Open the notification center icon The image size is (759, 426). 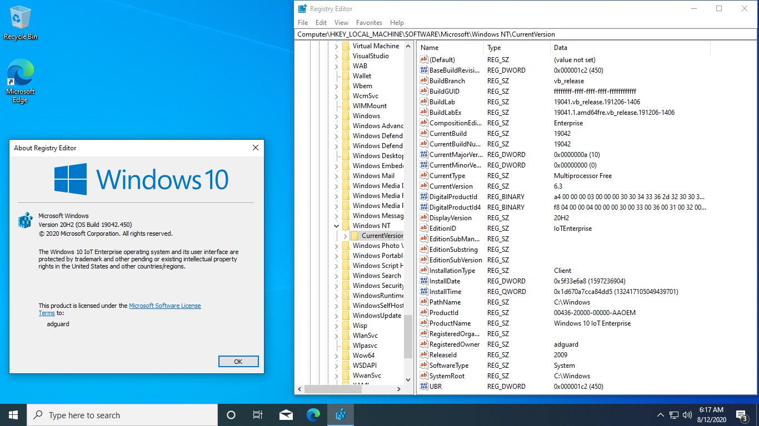coord(742,415)
